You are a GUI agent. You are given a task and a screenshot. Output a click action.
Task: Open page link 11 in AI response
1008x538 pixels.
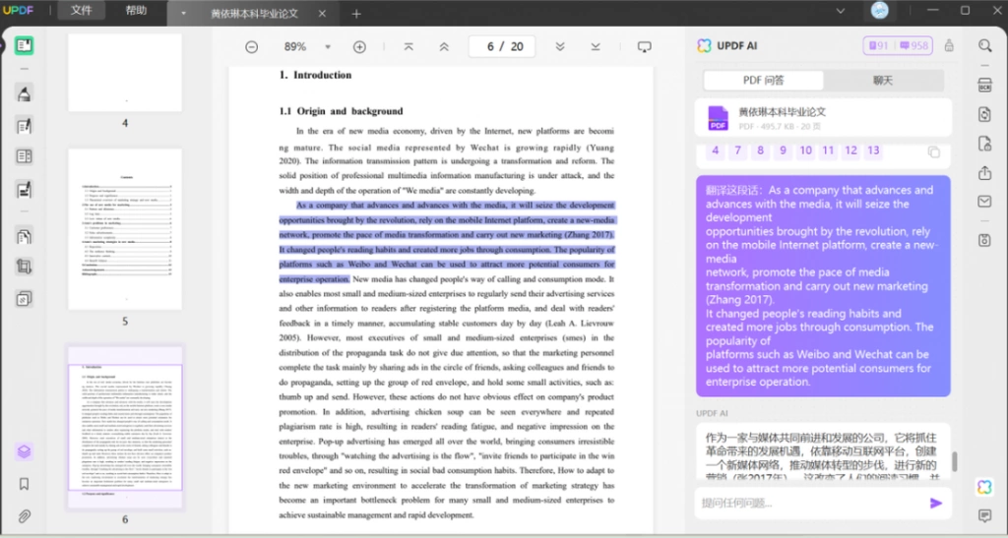point(828,150)
